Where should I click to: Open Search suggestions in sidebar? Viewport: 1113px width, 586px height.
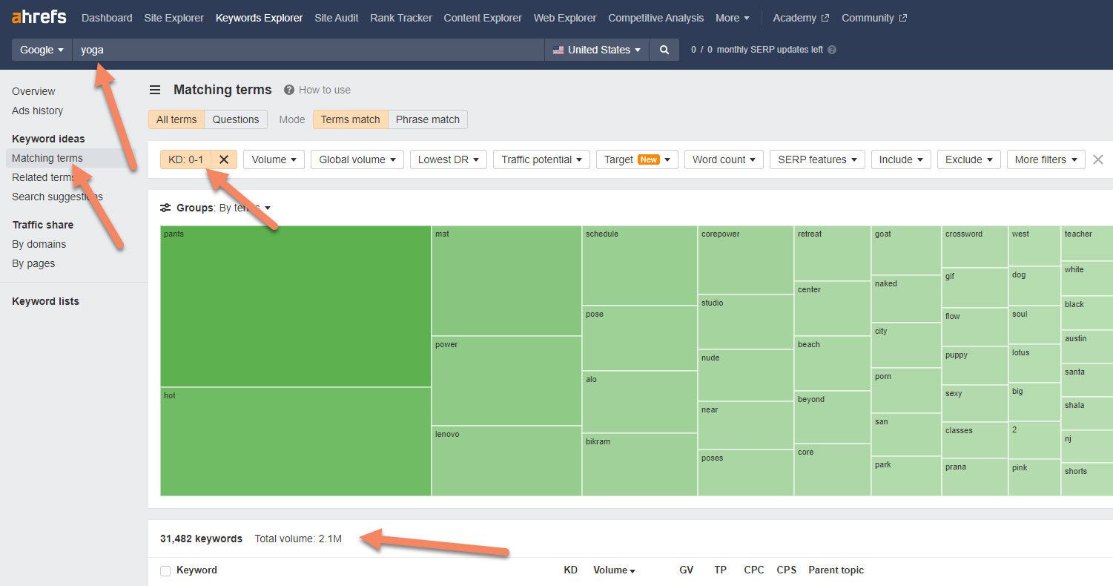point(57,197)
